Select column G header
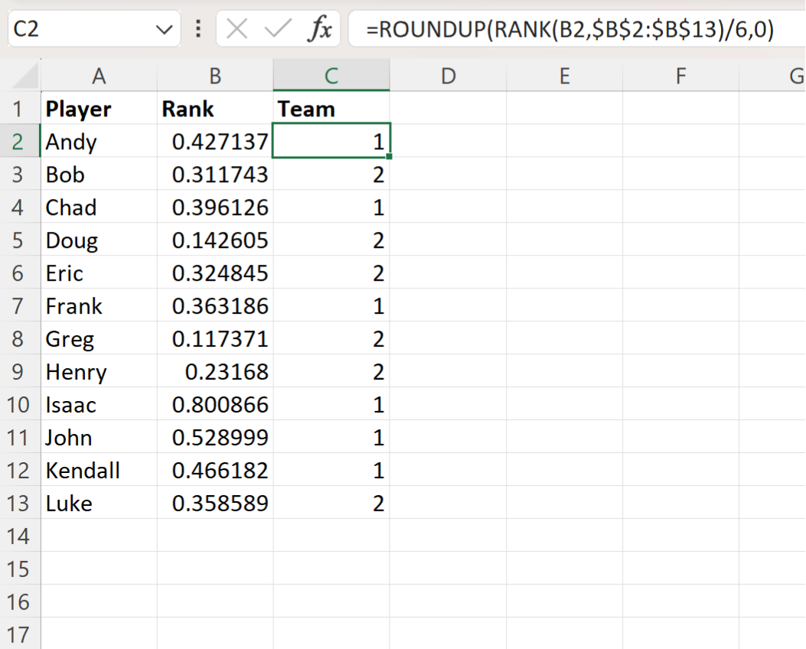This screenshot has height=649, width=806. [796, 76]
